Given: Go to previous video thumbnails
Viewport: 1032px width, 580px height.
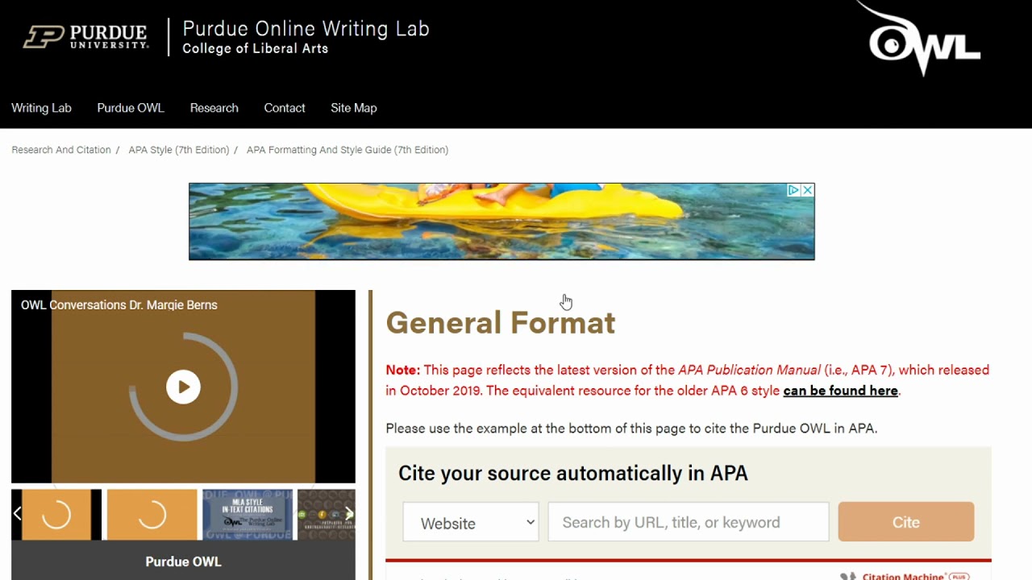Looking at the screenshot, I should (x=17, y=513).
